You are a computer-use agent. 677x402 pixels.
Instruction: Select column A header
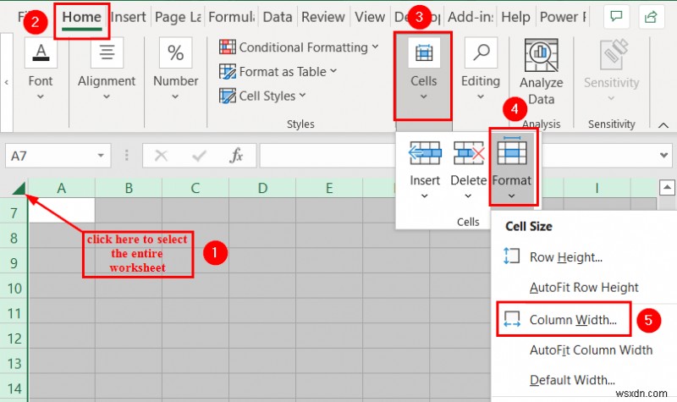[61, 188]
